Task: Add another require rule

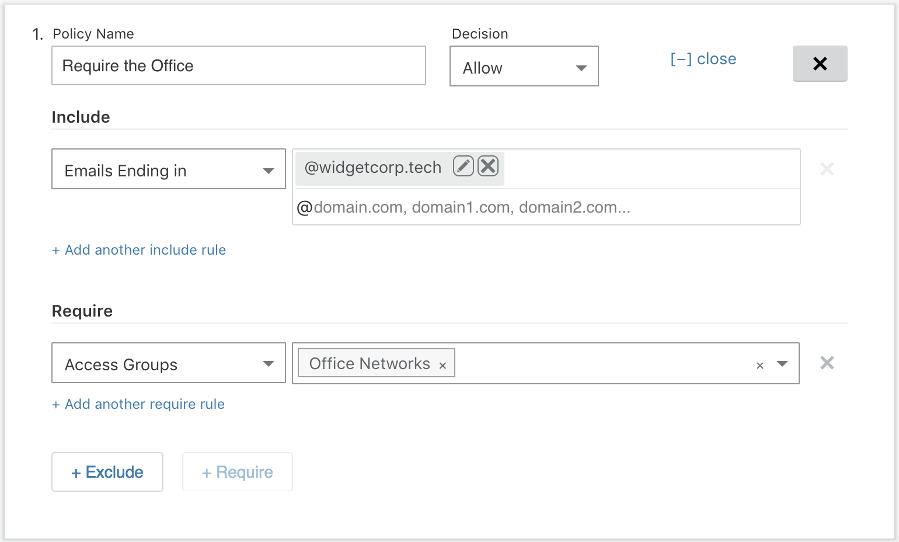Action: point(138,404)
